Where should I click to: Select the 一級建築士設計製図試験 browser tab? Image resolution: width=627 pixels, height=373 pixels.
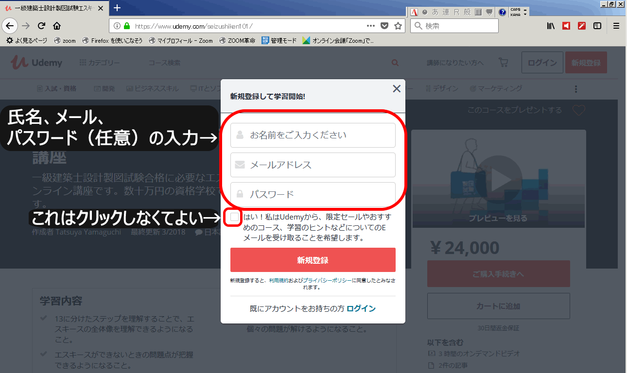coord(54,8)
